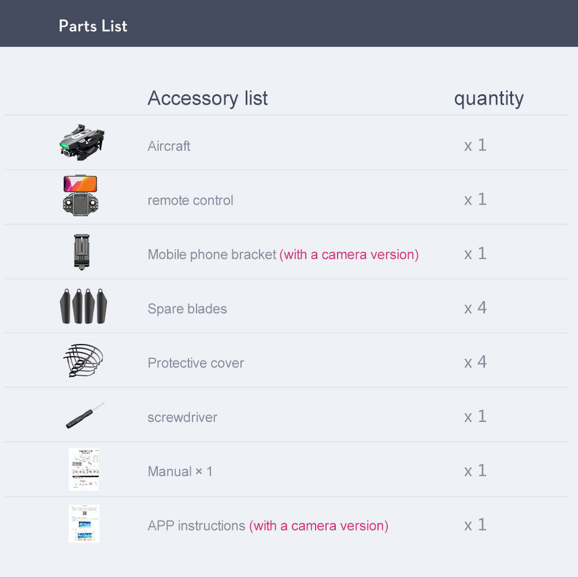The height and width of the screenshot is (578, 578).
Task: Click the quantity column heading
Action: click(x=489, y=99)
